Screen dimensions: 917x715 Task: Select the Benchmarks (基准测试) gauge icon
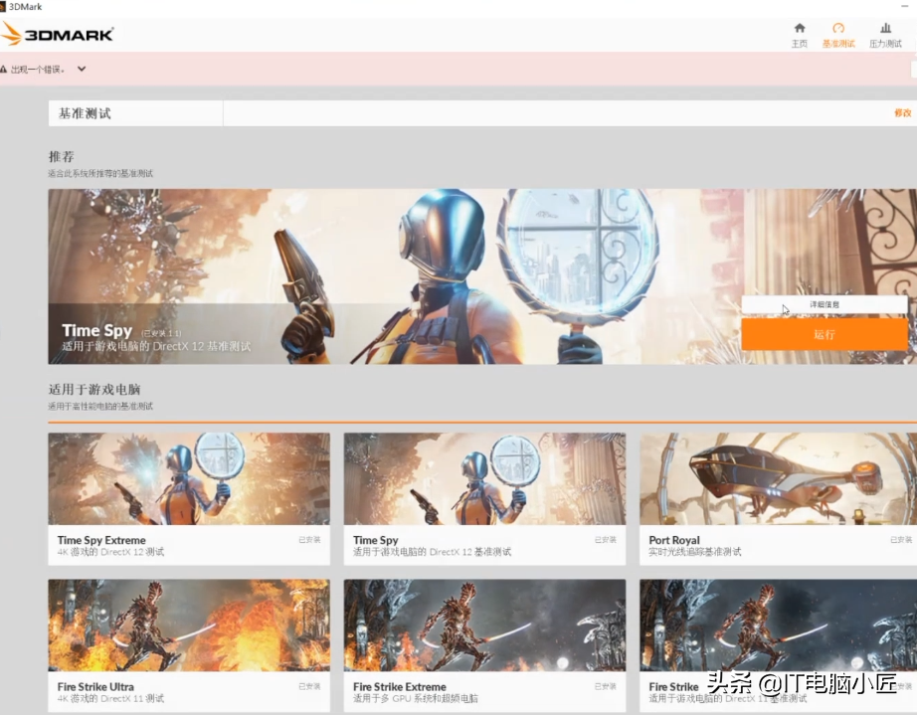coord(838,28)
